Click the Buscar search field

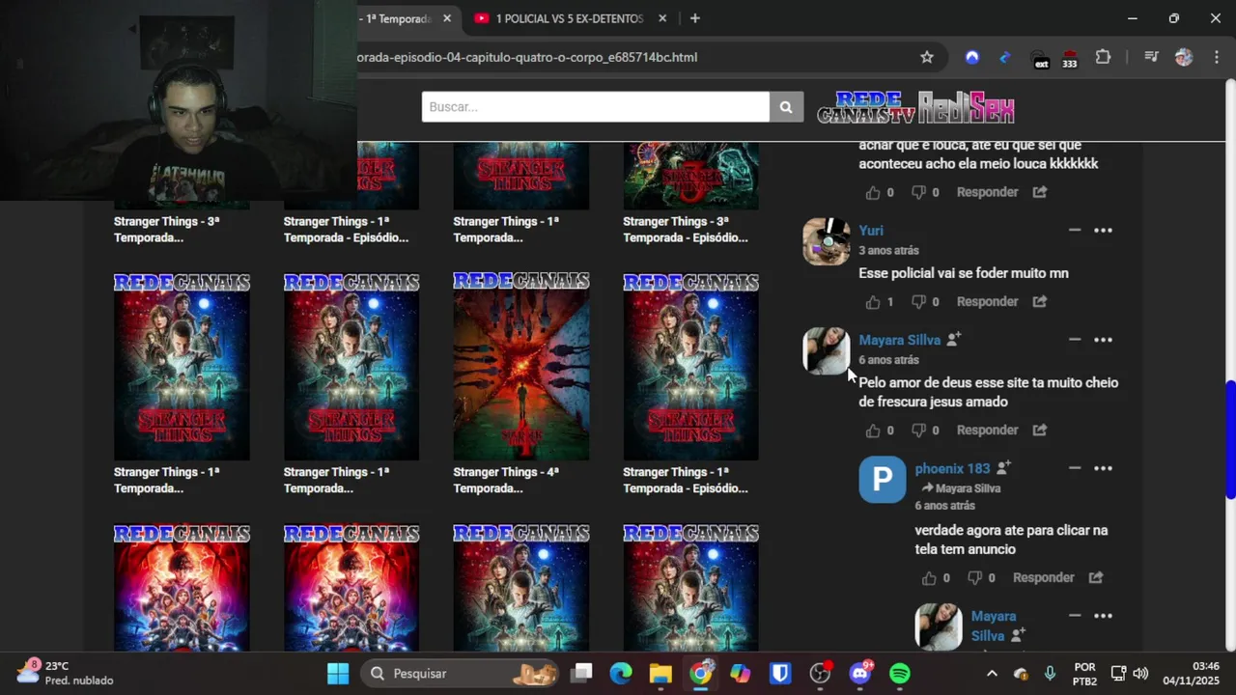click(x=595, y=107)
